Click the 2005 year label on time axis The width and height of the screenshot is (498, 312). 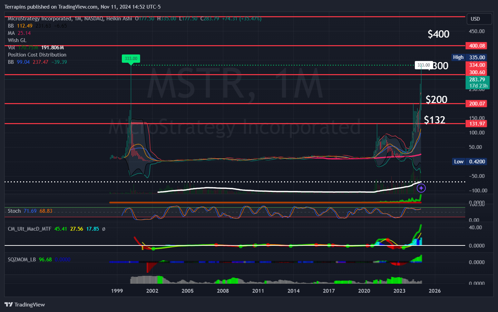click(187, 291)
